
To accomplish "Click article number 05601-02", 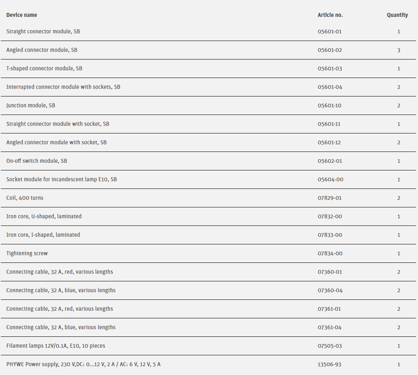I will point(330,50).
